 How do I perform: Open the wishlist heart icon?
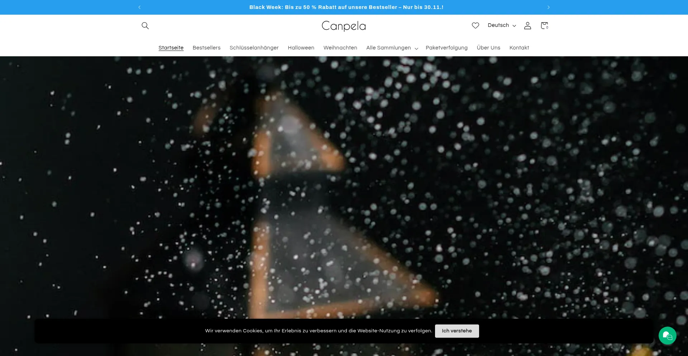point(475,25)
